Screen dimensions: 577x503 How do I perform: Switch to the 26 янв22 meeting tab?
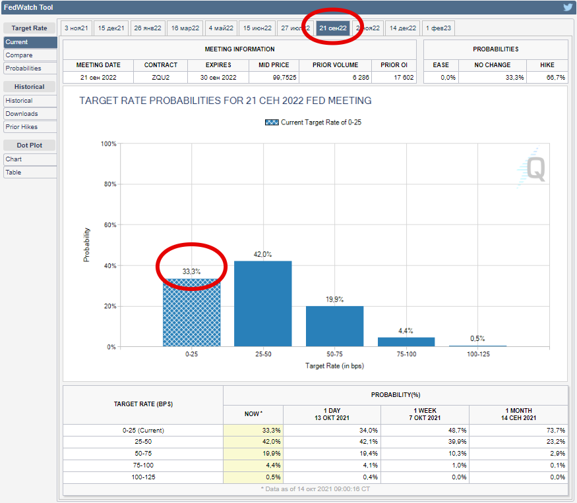148,28
